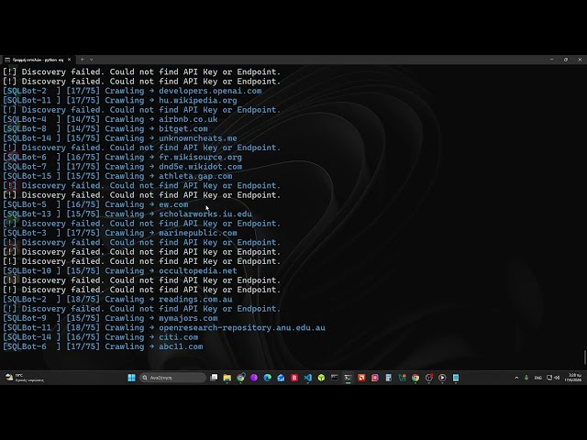587x440 pixels.
Task: Open the terminal new-tab dropdown chevron
Action: pyautogui.click(x=91, y=60)
